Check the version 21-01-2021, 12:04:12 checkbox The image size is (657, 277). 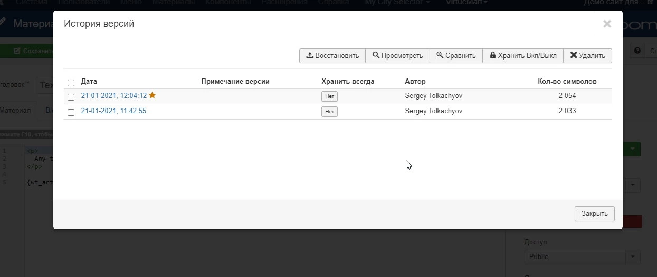click(71, 97)
